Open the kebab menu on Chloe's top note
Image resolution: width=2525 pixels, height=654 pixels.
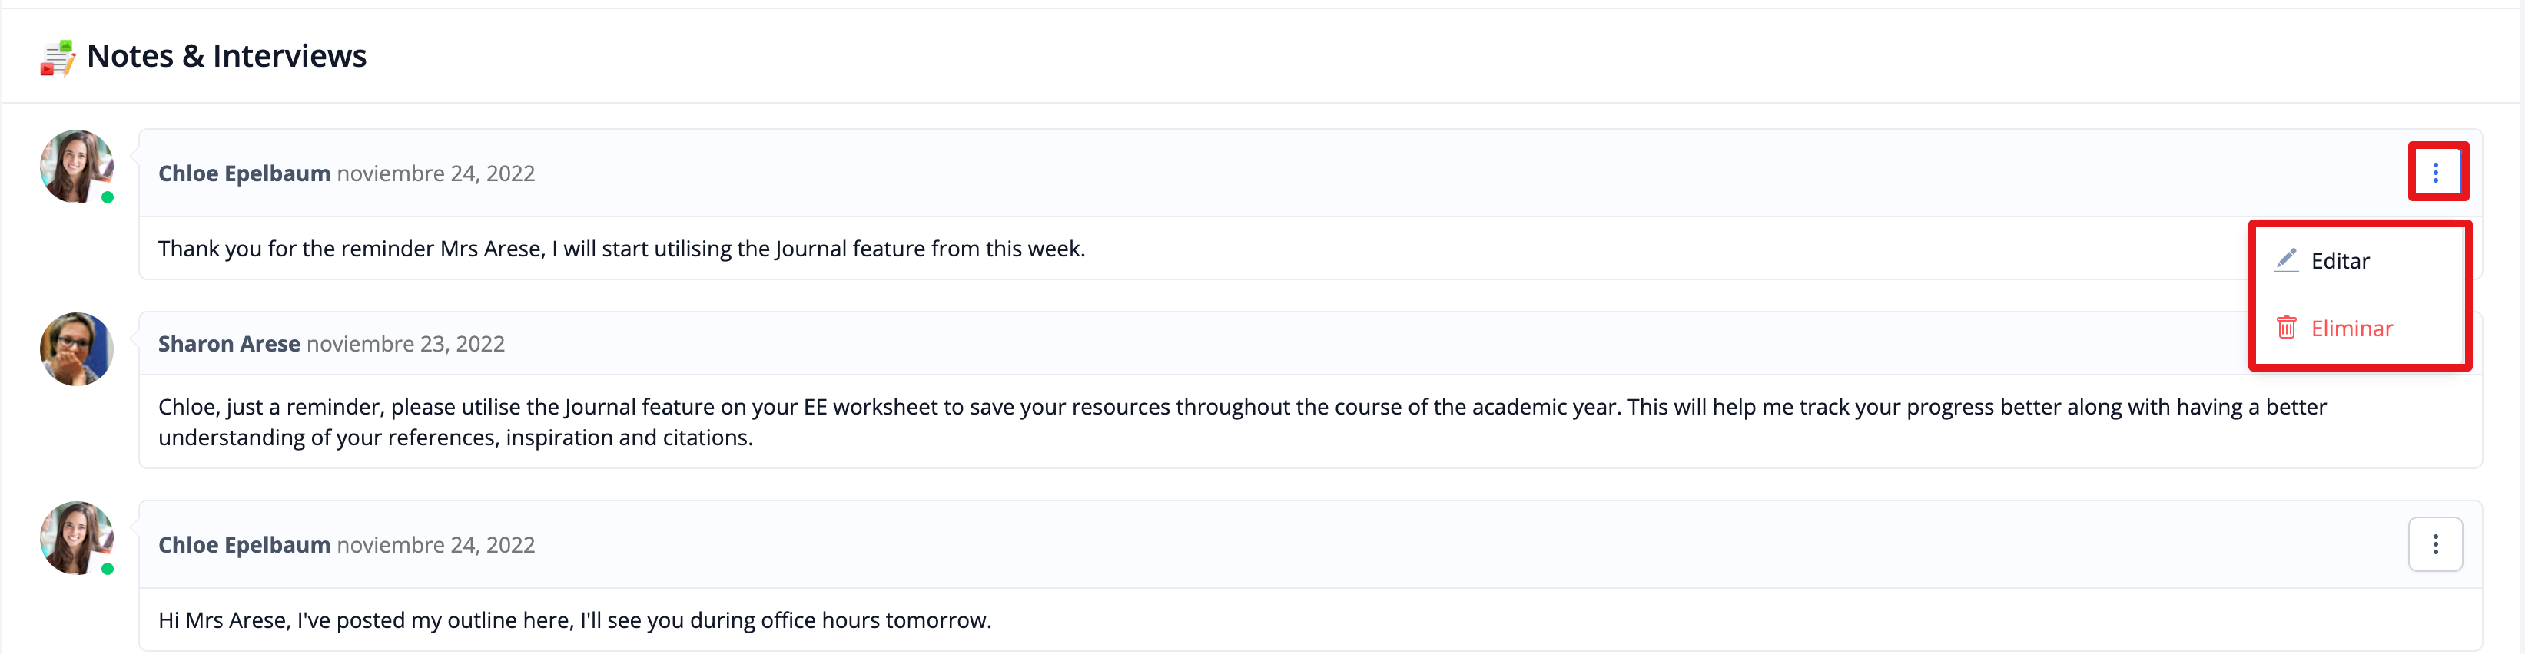pyautogui.click(x=2435, y=173)
